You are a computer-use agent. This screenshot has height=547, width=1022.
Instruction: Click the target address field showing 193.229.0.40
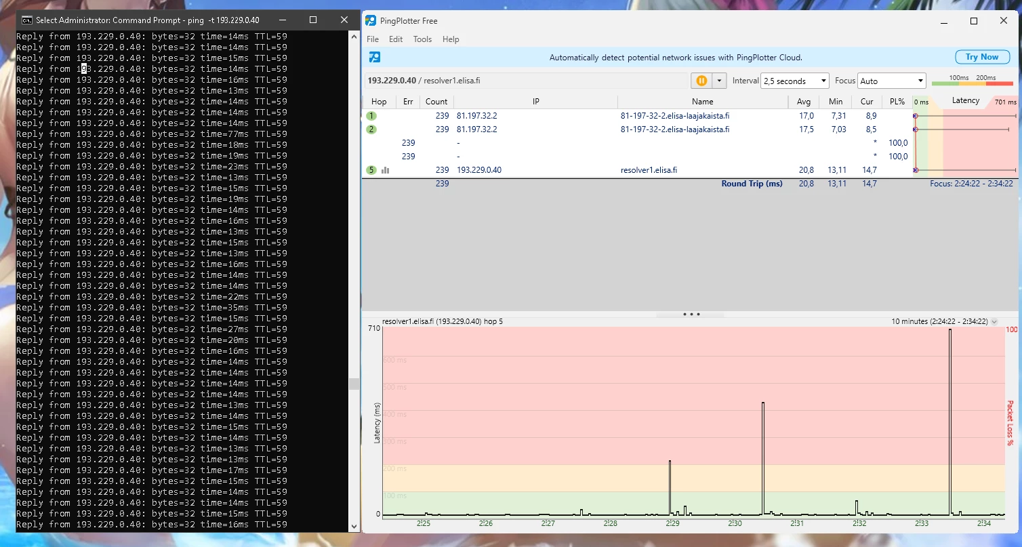click(x=526, y=81)
